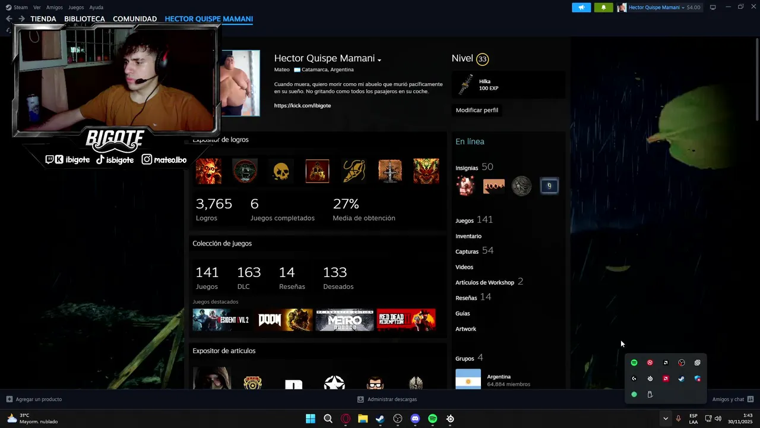Open the Argentina group link

498,377
